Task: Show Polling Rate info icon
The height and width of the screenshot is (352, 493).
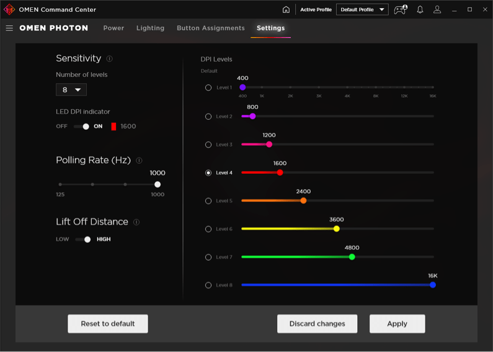Action: pos(139,161)
